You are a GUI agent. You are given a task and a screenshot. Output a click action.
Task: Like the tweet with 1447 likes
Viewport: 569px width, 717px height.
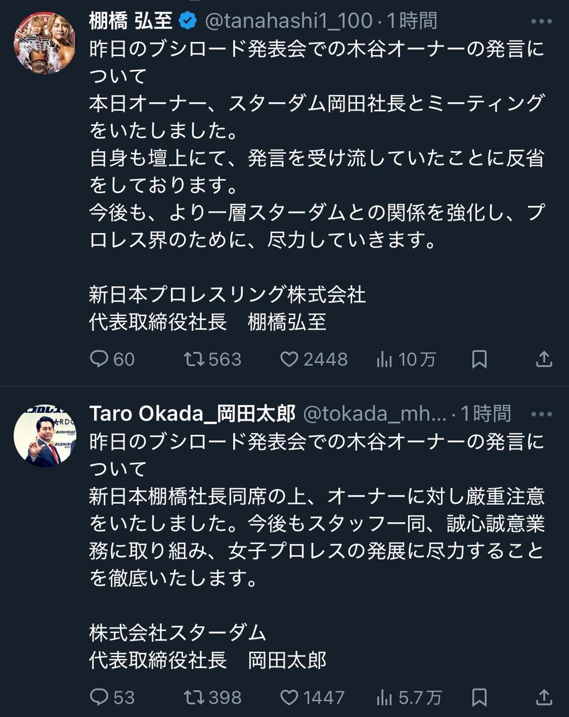tap(289, 697)
